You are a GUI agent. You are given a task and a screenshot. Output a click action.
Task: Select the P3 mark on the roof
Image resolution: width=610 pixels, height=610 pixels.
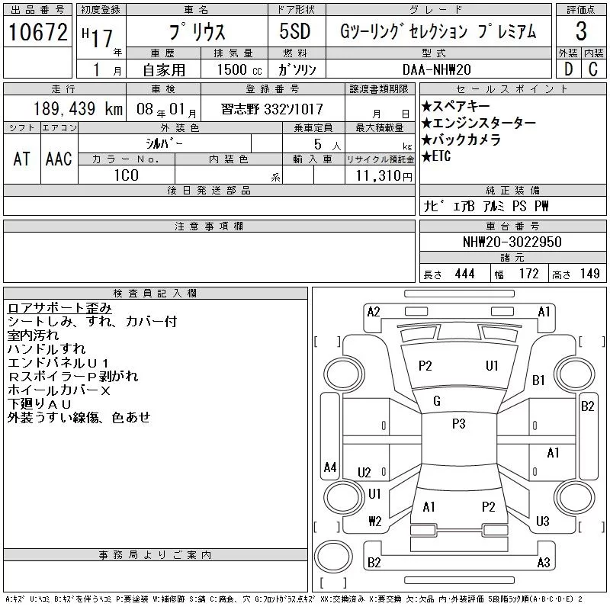click(x=458, y=424)
